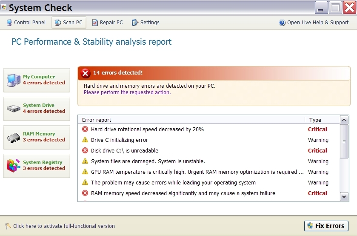357x236 pixels.
Task: Click the critical icon beside Disk drive C:\ unreadable
Action: pos(85,151)
